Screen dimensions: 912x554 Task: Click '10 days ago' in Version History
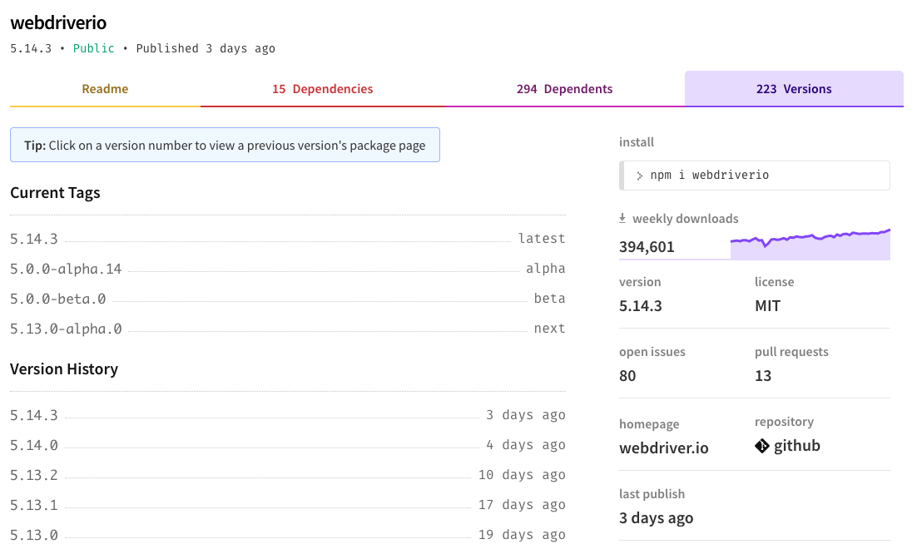[522, 475]
